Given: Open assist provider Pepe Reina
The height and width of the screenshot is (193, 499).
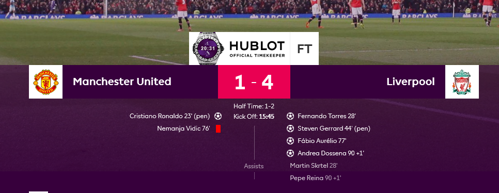Looking at the screenshot, I should pyautogui.click(x=307, y=178).
